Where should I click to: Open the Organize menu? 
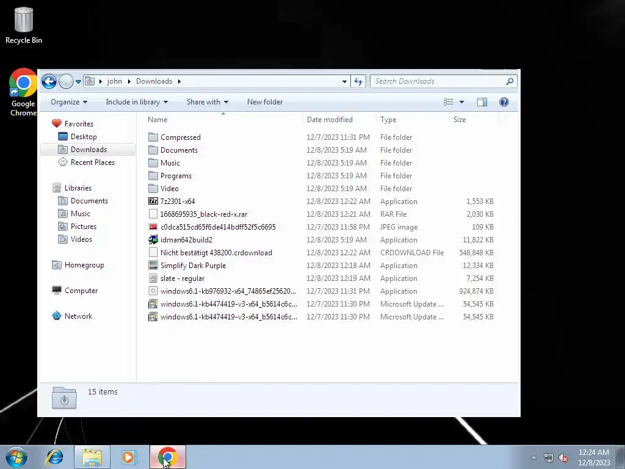click(69, 102)
